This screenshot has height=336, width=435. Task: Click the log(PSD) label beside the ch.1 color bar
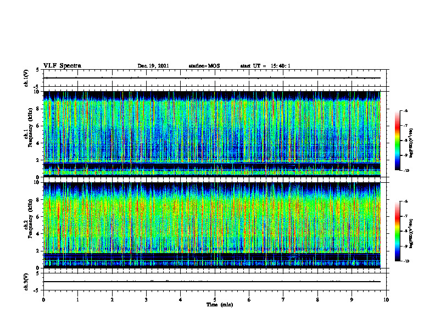411,143
